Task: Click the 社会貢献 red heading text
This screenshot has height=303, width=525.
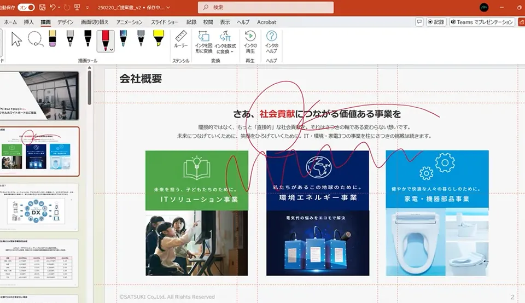Action: tap(277, 114)
